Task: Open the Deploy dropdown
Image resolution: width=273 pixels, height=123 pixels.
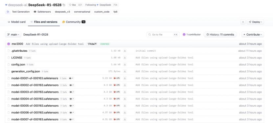Action: [x=255, y=22]
